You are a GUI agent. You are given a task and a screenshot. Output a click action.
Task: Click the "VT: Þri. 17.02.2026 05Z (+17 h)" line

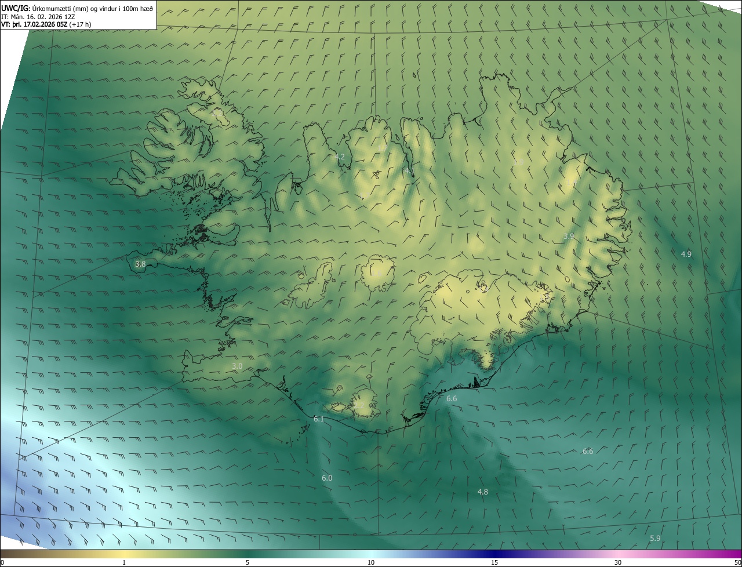click(46, 24)
